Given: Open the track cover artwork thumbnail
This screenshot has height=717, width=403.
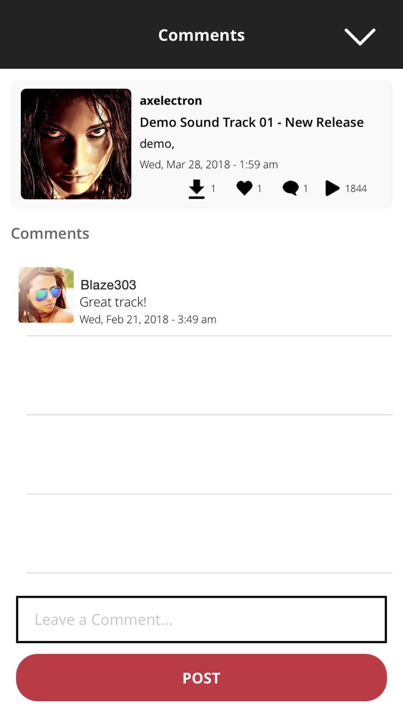Looking at the screenshot, I should (76, 144).
